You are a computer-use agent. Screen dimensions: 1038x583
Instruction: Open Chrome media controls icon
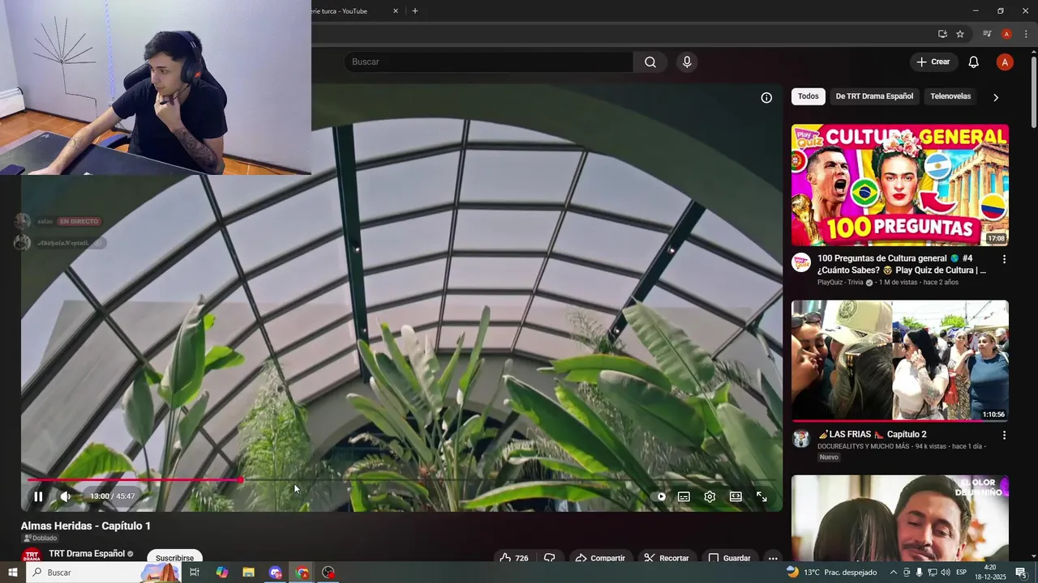coord(987,34)
